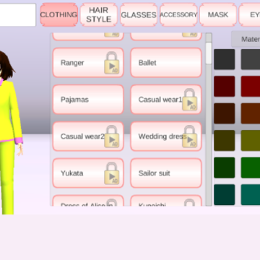Choose the Yukata outfit

[88, 173]
